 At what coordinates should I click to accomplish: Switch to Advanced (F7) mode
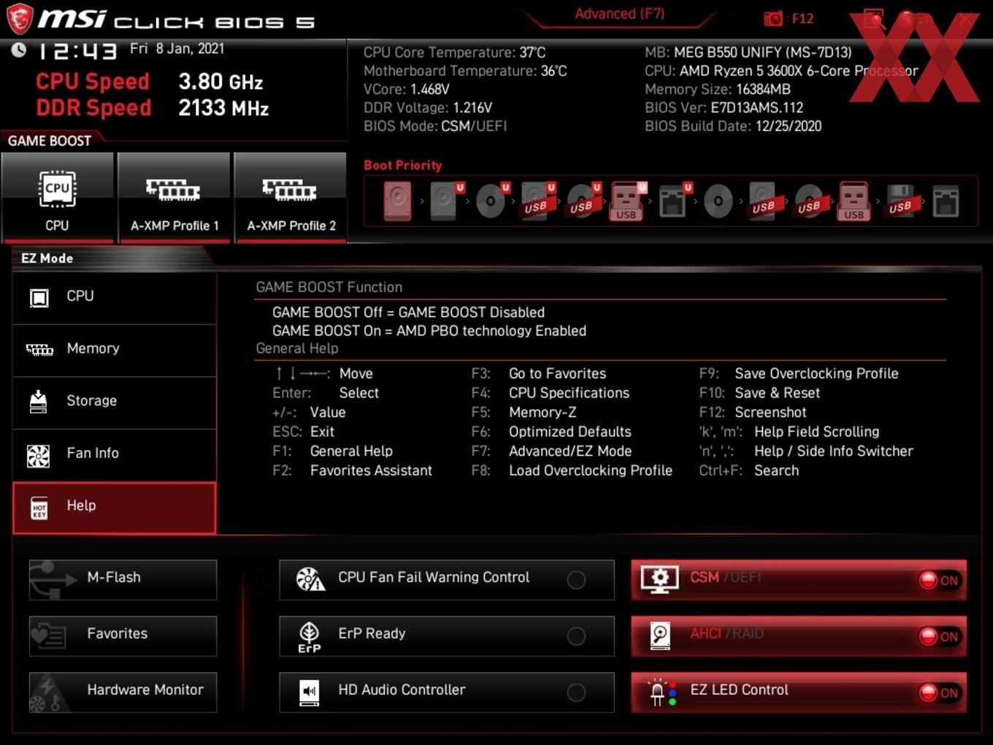coord(619,14)
